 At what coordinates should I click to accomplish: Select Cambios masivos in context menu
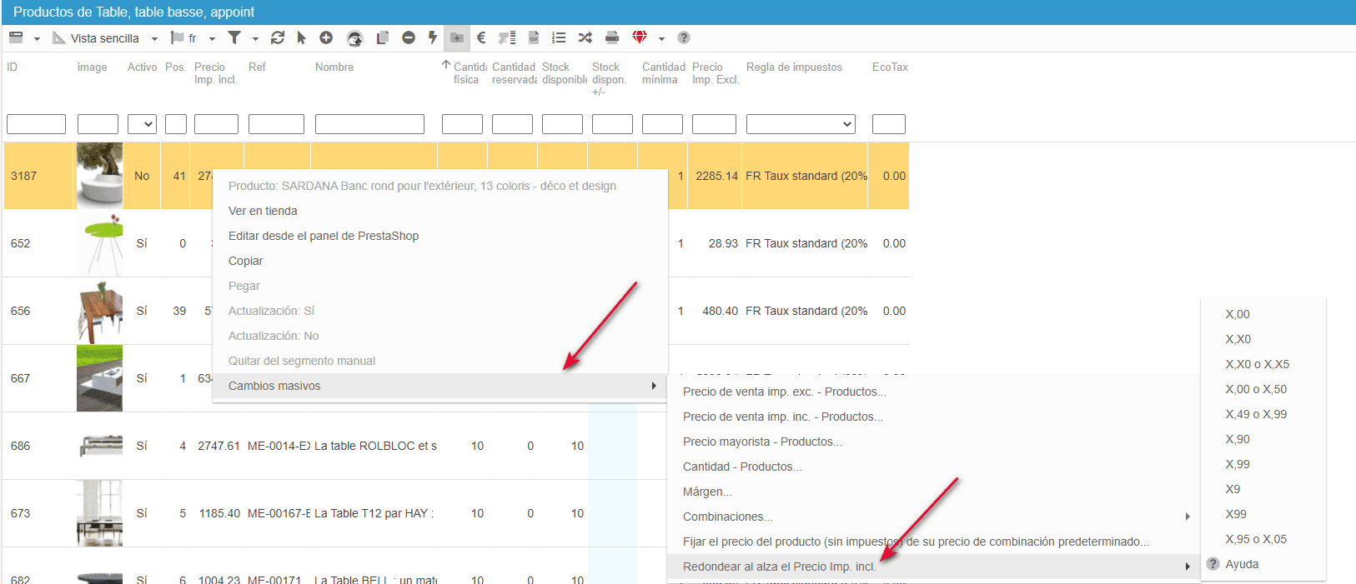pos(274,386)
